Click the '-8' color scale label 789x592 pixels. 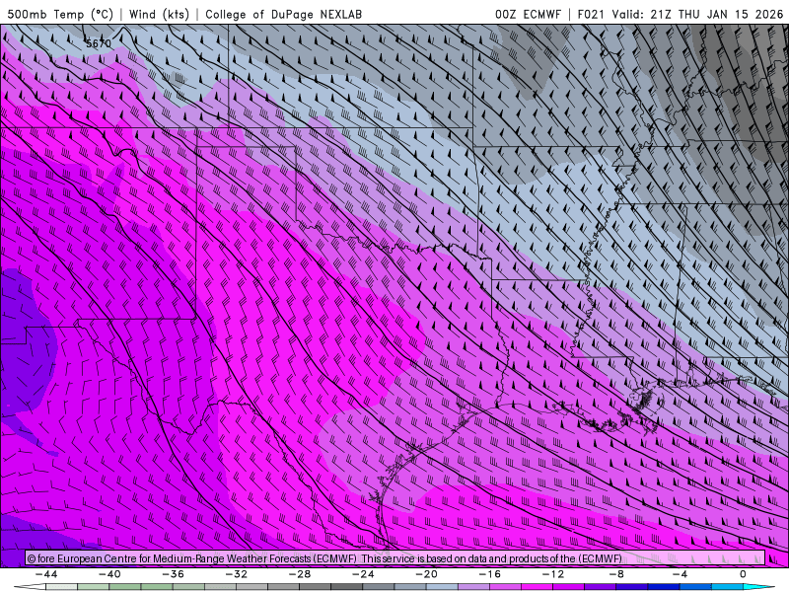click(616, 574)
